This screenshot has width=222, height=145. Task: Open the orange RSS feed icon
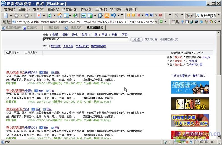[107, 16]
